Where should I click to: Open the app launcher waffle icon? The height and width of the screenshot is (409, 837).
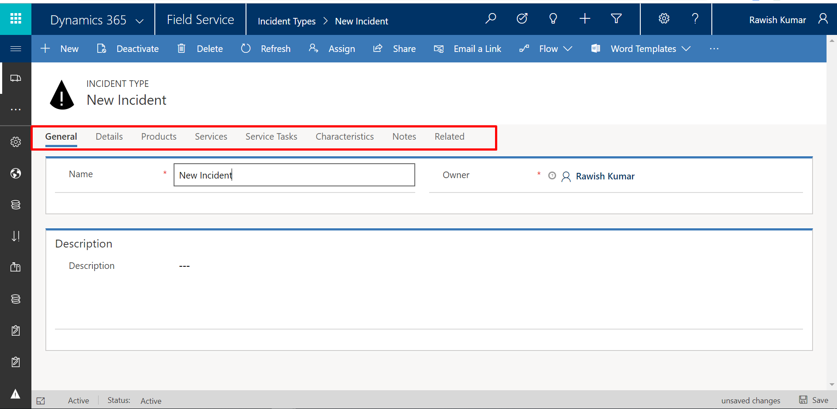pos(16,19)
